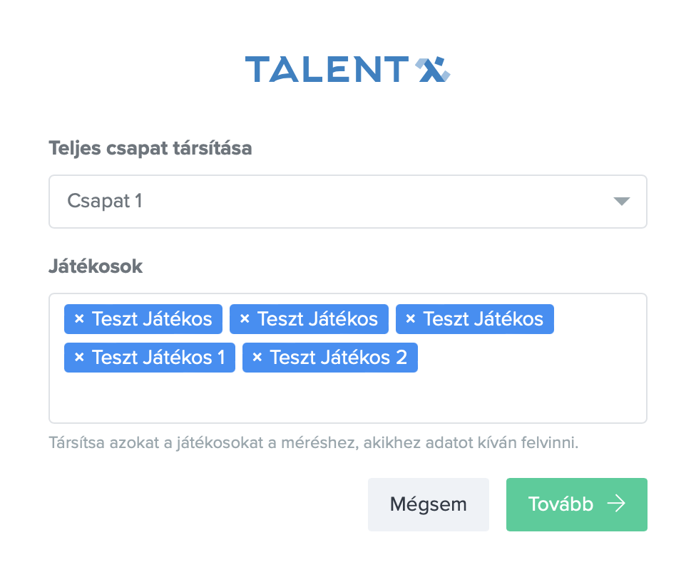Click the first Teszt Játékos tag label
Viewport: 696px width, 567px height.
coord(152,319)
